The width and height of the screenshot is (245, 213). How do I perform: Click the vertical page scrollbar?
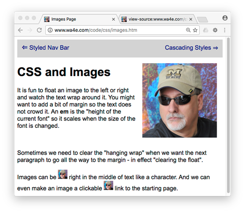click(x=228, y=115)
